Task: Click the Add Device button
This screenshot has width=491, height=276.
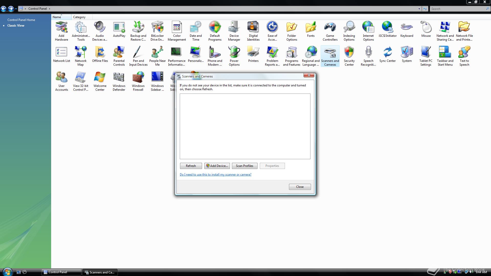Action: click(x=217, y=166)
